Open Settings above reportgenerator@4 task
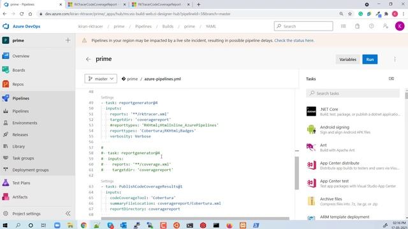 point(107,97)
